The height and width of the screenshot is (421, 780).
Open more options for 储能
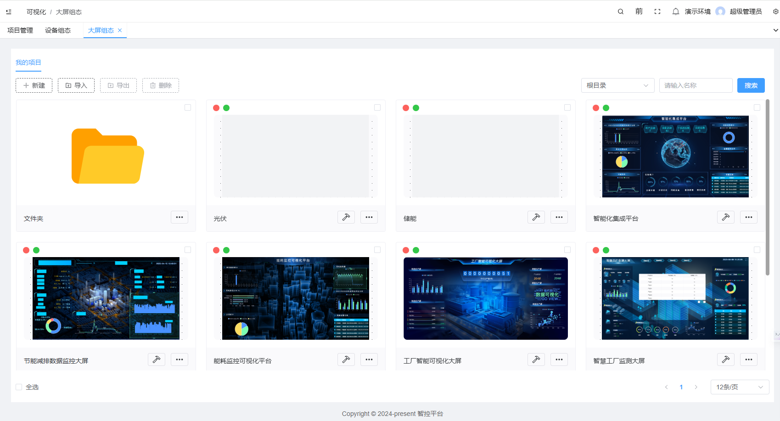tap(559, 217)
